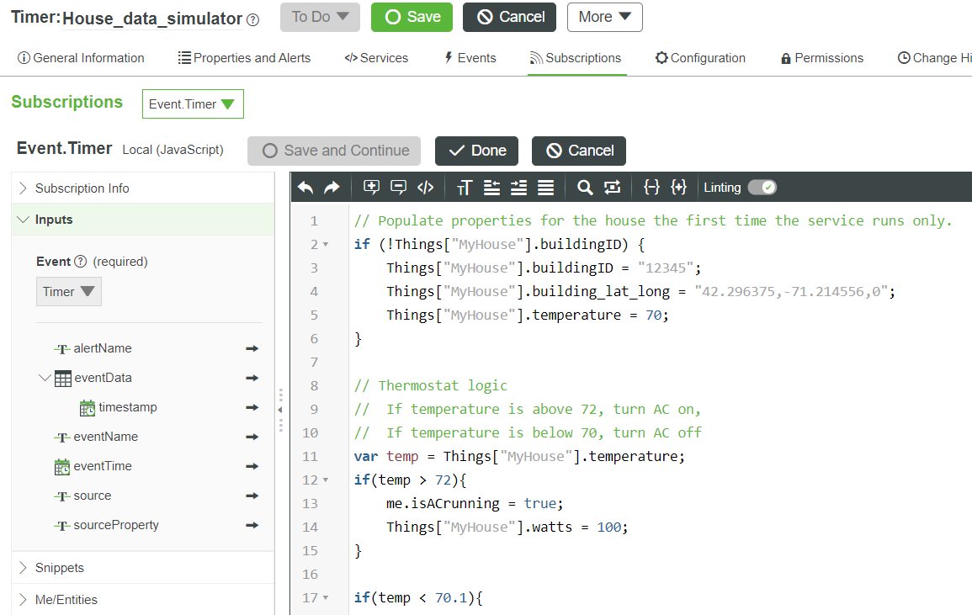
Task: Select the code syntax </> icon in the toolbar
Action: click(425, 187)
